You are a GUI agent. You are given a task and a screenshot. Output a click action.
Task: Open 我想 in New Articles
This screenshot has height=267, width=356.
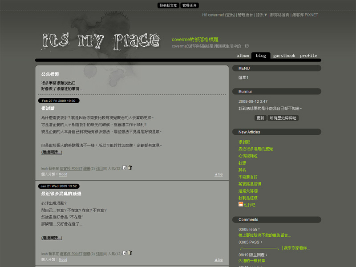(x=242, y=163)
